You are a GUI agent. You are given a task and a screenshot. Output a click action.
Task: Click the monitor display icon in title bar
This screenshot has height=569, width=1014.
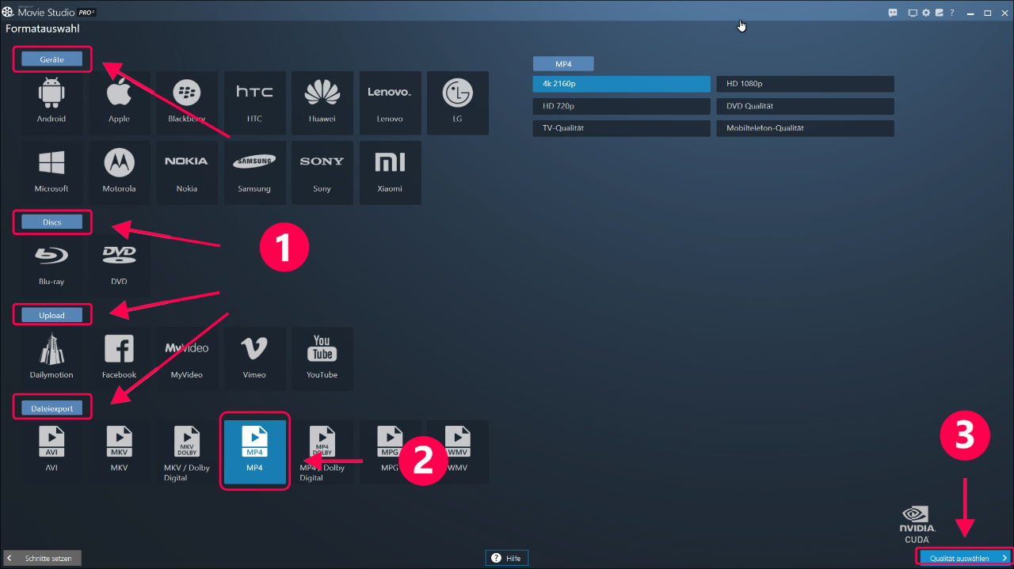point(913,13)
